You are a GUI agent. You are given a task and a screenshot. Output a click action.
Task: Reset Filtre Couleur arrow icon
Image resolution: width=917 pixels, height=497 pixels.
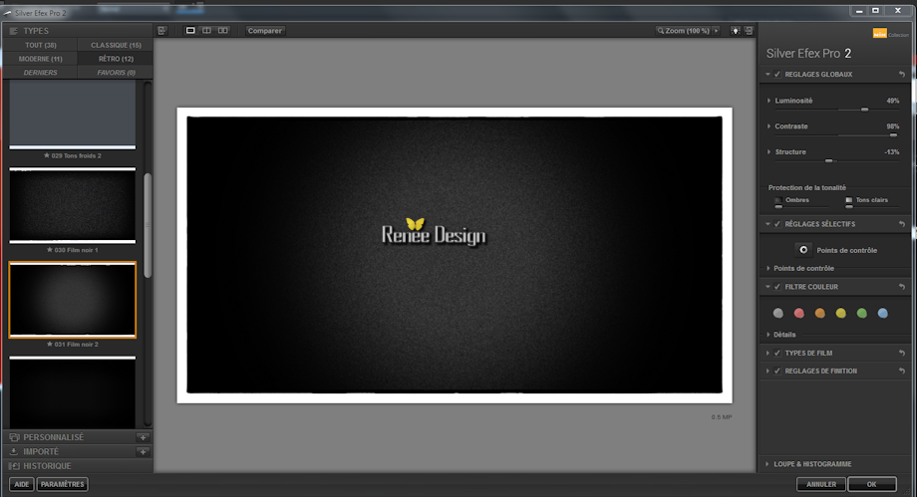point(901,287)
